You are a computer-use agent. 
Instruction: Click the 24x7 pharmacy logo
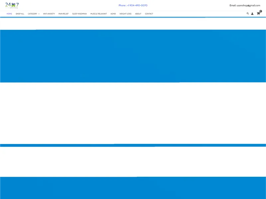(12, 5)
